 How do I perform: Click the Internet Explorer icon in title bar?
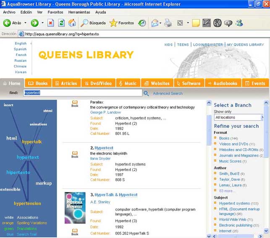point(3,4)
